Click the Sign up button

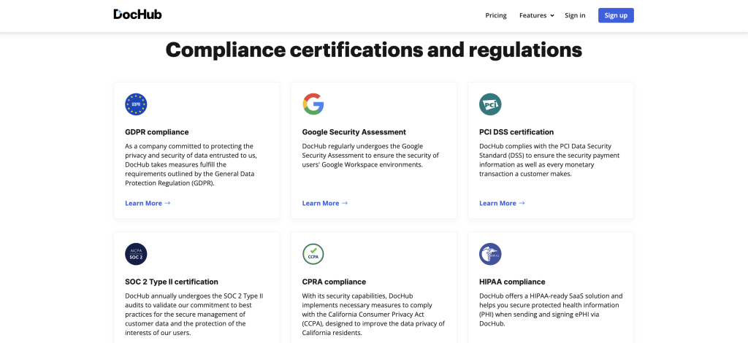tap(616, 15)
